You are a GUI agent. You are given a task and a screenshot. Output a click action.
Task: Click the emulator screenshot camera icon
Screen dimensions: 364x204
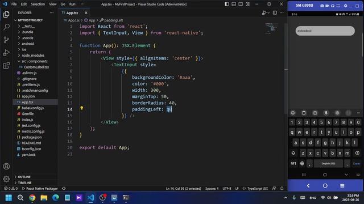tap(322, 6)
